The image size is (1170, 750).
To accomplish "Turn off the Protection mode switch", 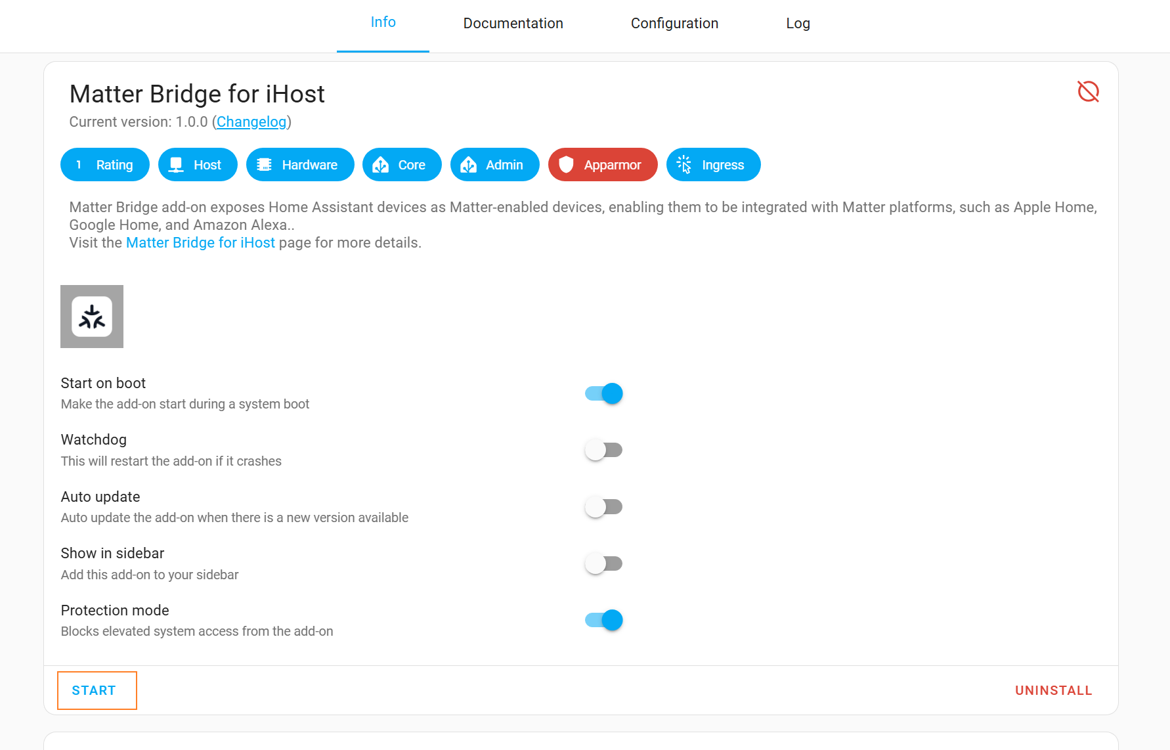I will (604, 620).
